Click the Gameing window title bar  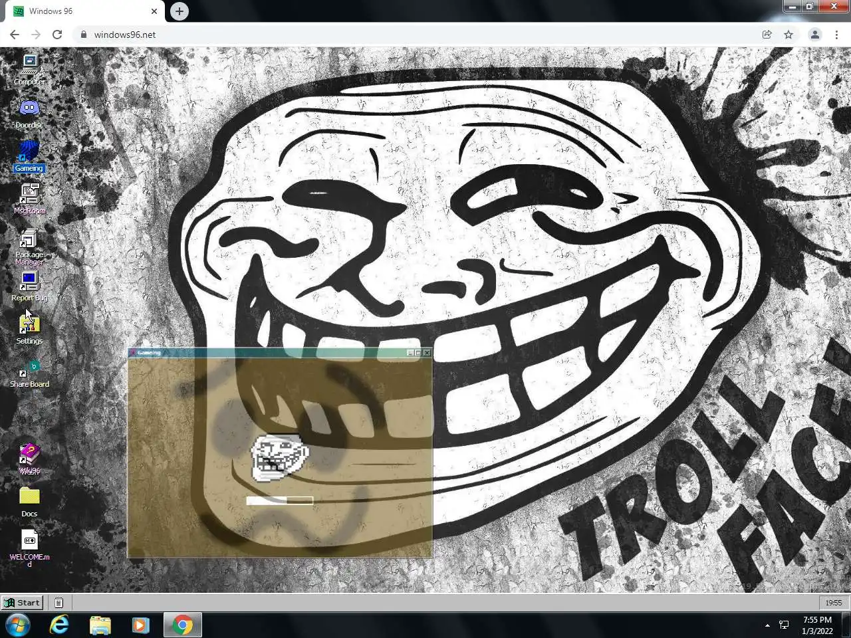(279, 352)
